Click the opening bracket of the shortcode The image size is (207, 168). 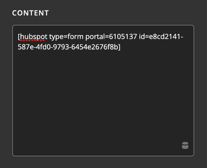coord(19,37)
